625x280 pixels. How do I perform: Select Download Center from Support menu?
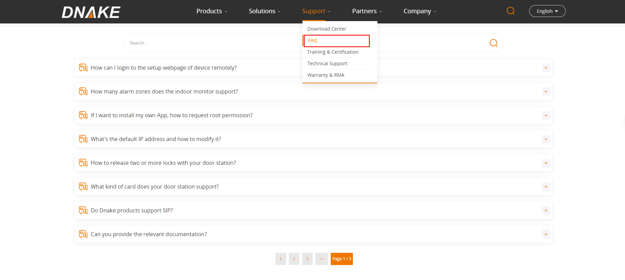tap(327, 29)
